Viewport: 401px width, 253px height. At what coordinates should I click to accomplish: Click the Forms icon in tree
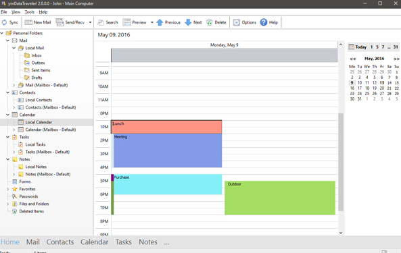(x=15, y=181)
